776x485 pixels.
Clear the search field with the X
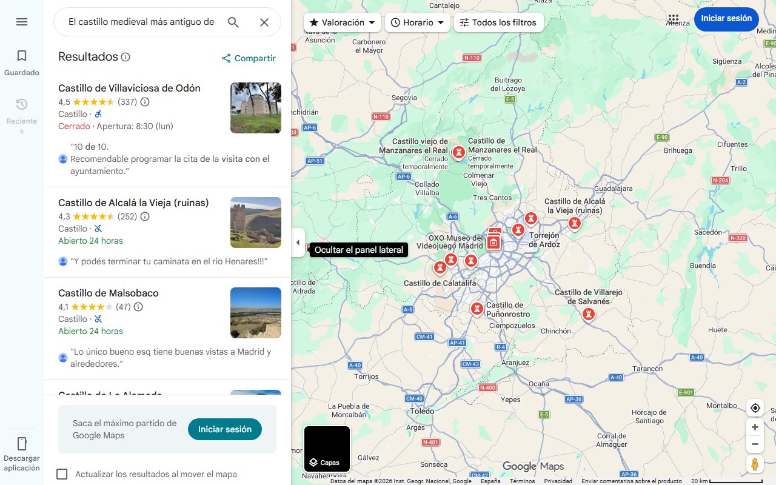point(264,22)
